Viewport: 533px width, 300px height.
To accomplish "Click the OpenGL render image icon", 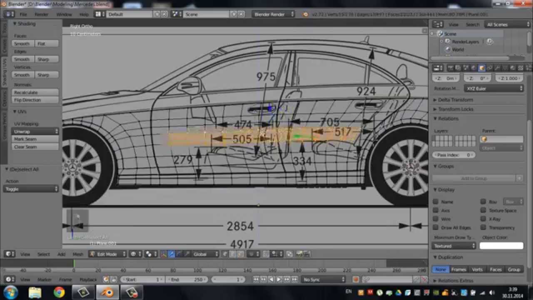I will (299, 254).
